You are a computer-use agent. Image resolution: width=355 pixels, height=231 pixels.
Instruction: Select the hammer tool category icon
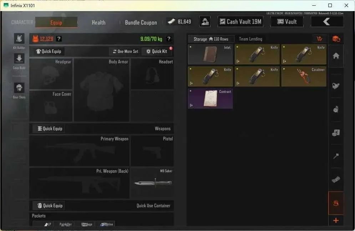(336, 156)
